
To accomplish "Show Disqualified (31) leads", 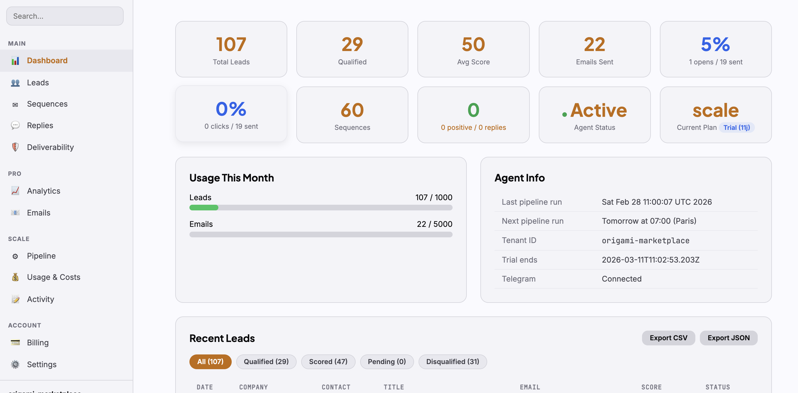I will [x=452, y=362].
